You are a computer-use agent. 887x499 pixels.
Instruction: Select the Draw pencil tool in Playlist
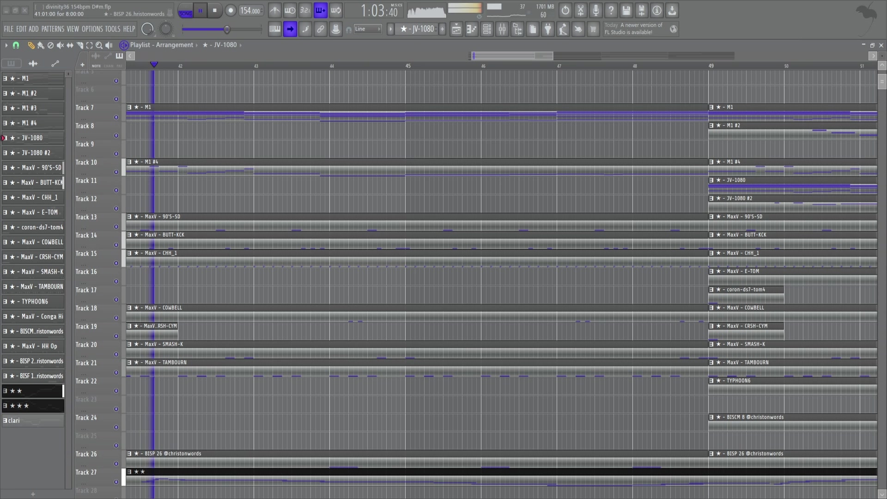tap(31, 45)
